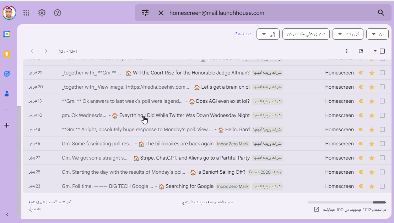
Task: Show search options filter icon
Action: (145, 13)
